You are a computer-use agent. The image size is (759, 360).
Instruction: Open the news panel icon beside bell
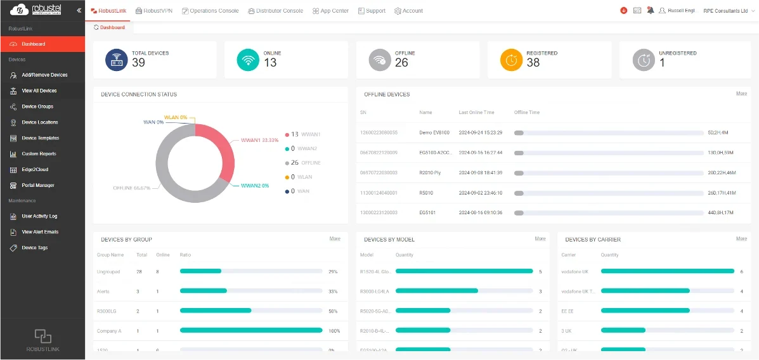[x=637, y=11]
